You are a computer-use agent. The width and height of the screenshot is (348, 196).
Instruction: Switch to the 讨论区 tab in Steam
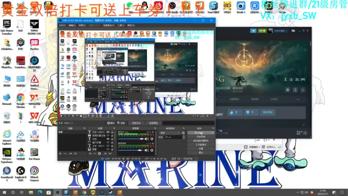coord(274,99)
